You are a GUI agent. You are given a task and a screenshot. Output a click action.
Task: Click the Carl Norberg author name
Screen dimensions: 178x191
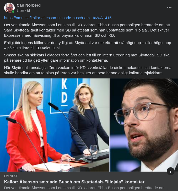(x=29, y=5)
